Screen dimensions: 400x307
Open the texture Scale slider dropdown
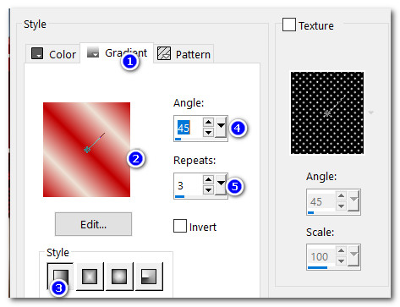tap(353, 255)
